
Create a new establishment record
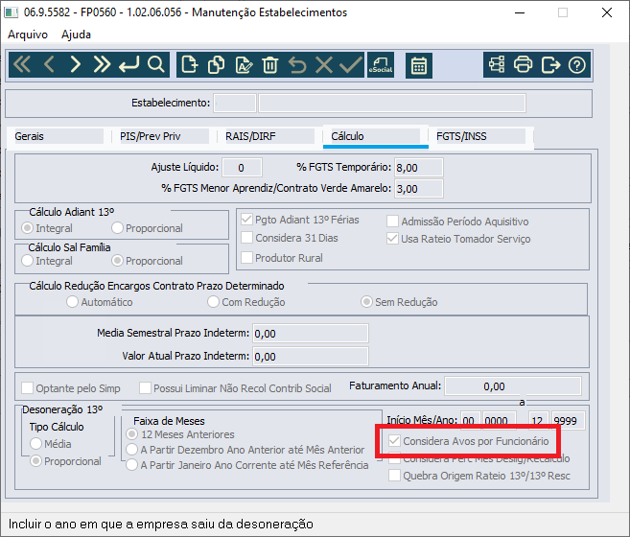189,64
